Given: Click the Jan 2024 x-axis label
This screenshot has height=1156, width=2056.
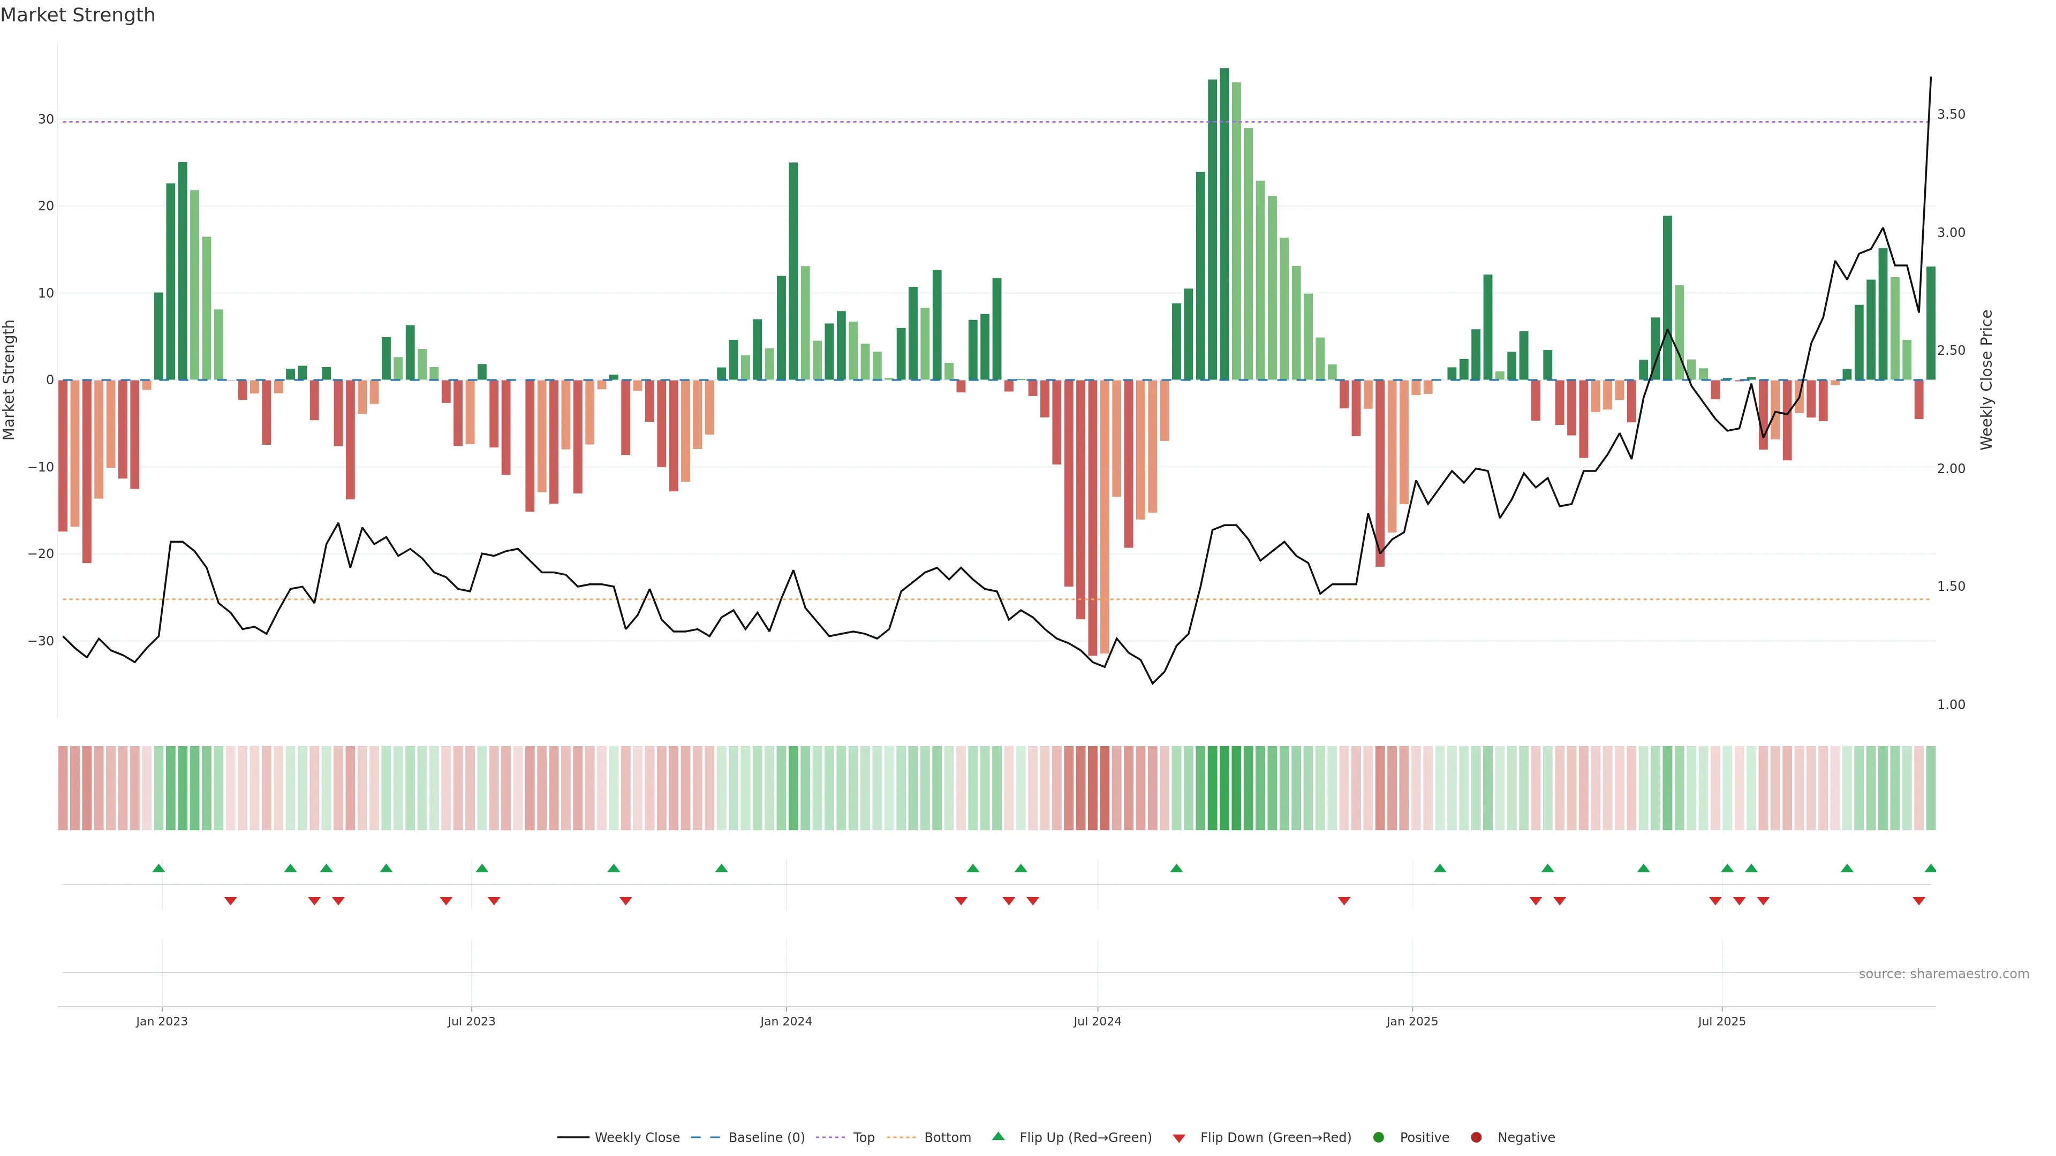Looking at the screenshot, I should pos(785,1021).
